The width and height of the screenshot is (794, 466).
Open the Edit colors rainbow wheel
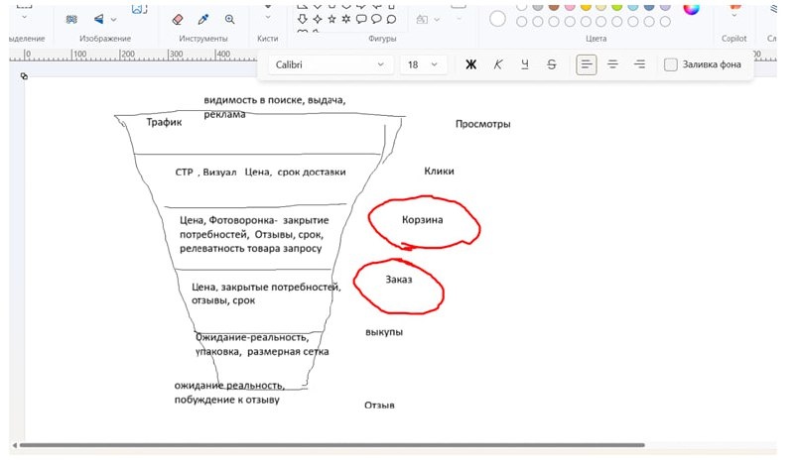tap(691, 8)
